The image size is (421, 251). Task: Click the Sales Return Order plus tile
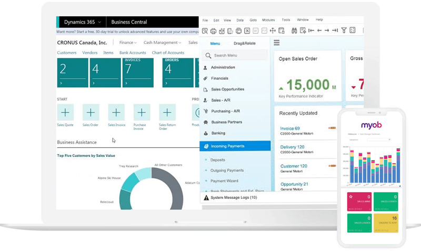[167, 113]
